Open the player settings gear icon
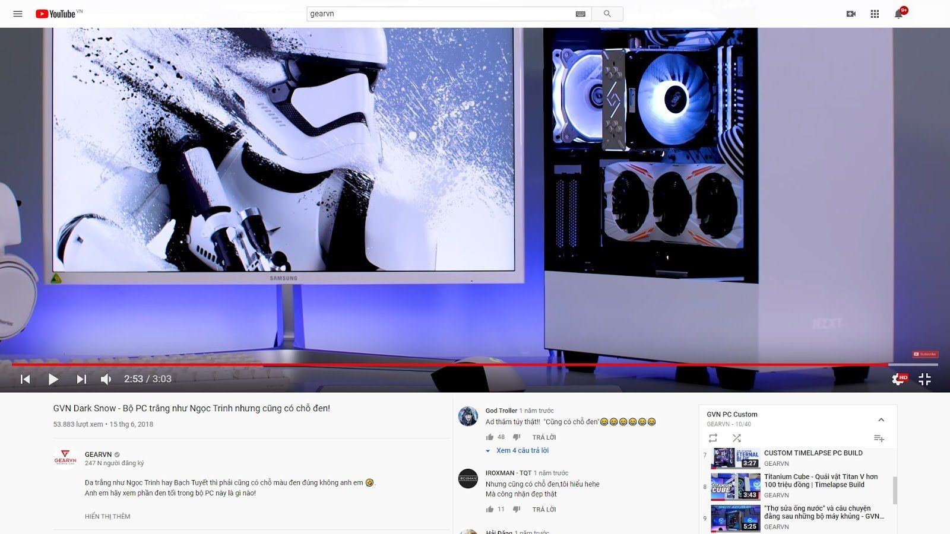Image resolution: width=950 pixels, height=534 pixels. click(896, 379)
